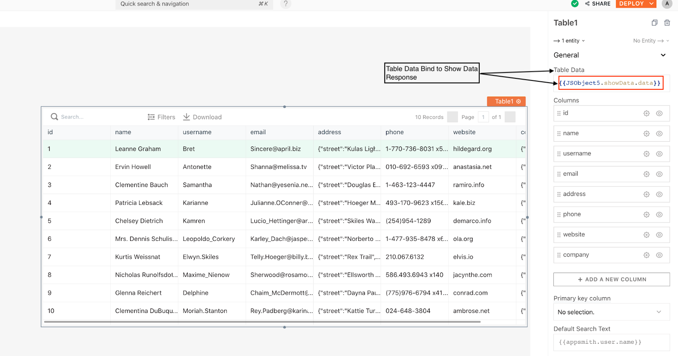Viewport: 678px width, 356px height.
Task: Hide the name column with eye icon
Action: (659, 134)
